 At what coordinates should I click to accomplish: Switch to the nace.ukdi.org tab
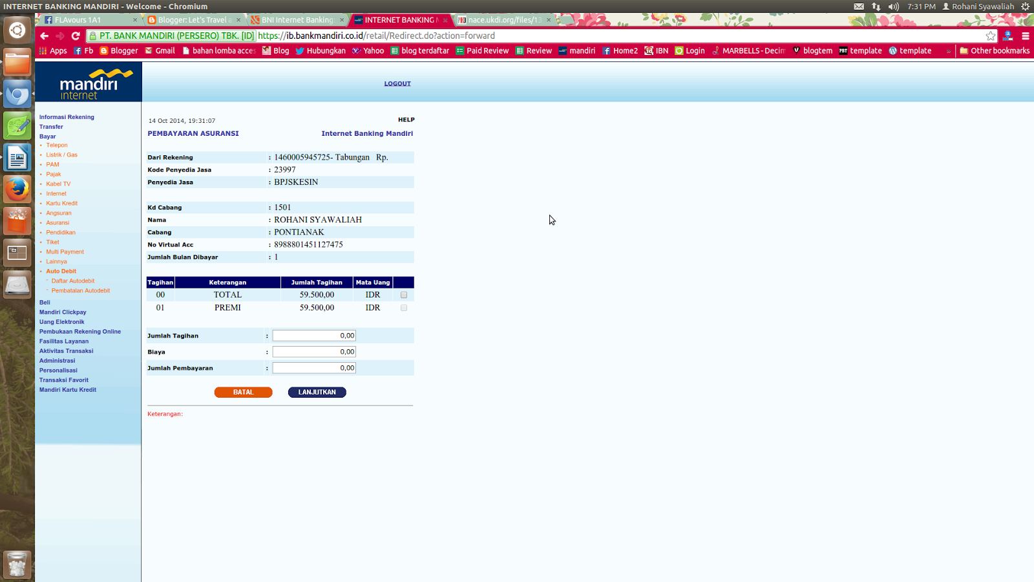pos(504,20)
